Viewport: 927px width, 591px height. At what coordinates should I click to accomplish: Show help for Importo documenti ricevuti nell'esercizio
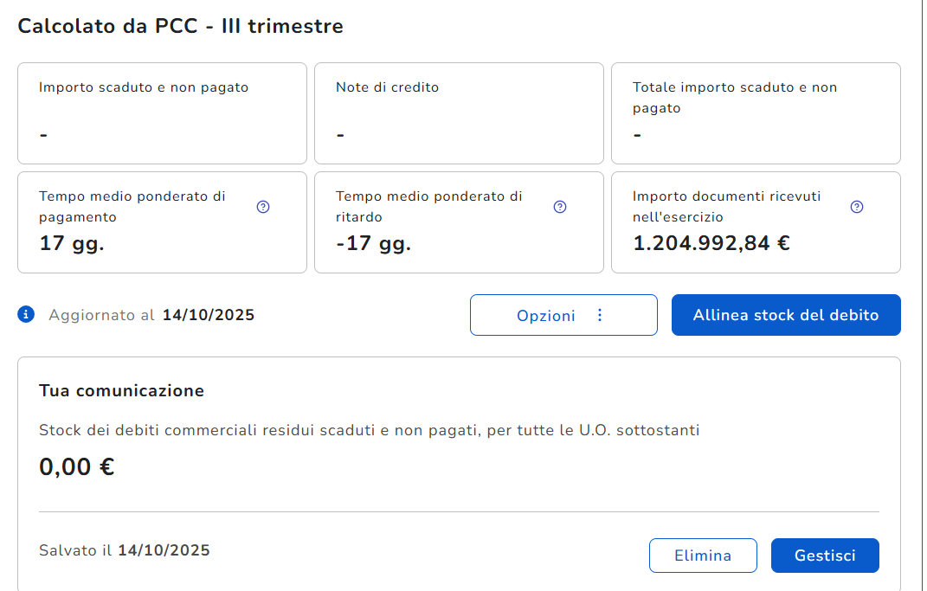click(x=857, y=207)
